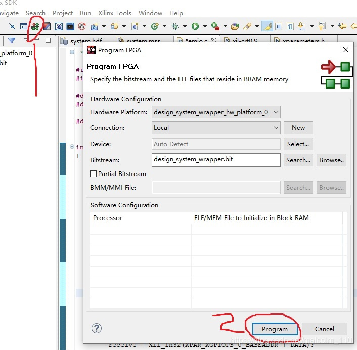This screenshot has height=350, width=357.
Task: Click the new class green C icon
Action: (x=155, y=27)
